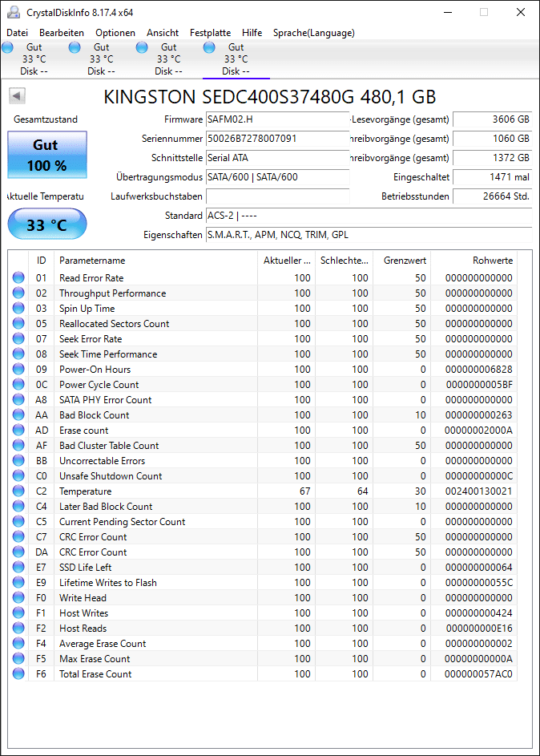
Task: Click status orb for Total Erase Count
Action: coord(18,673)
